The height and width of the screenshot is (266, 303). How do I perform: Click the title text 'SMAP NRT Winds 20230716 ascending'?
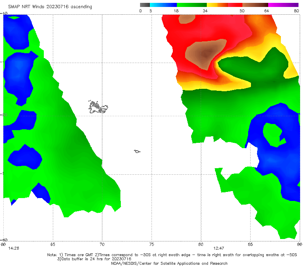point(50,7)
